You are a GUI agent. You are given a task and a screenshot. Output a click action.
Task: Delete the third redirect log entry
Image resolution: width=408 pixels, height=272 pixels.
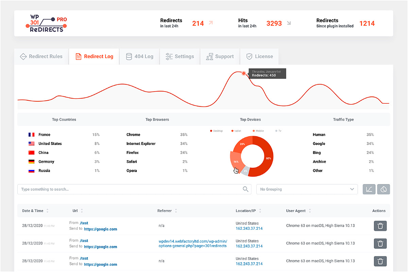(380, 261)
